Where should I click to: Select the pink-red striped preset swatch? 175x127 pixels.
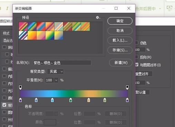pyautogui.click(x=23, y=27)
